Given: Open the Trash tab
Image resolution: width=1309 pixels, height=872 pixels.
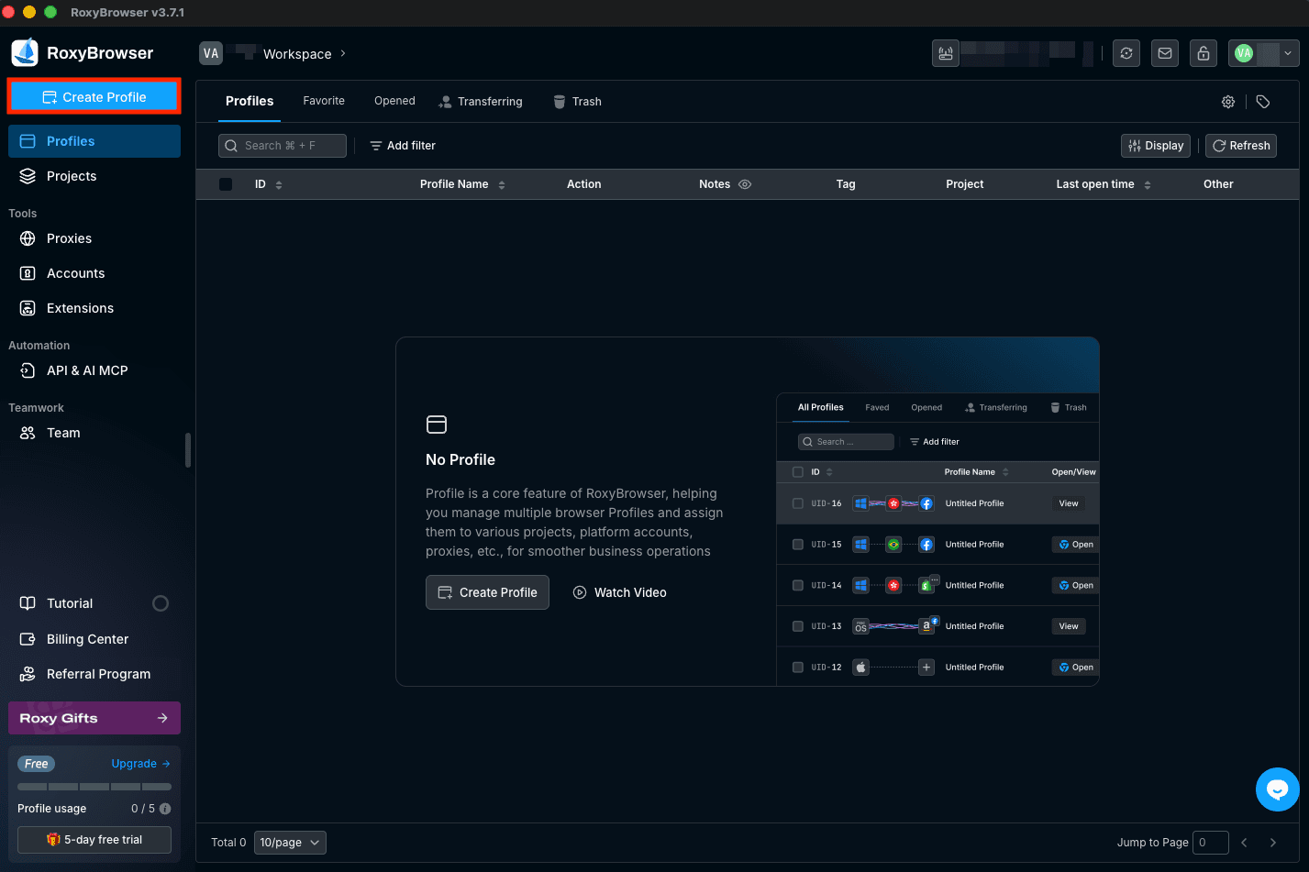Looking at the screenshot, I should [577, 101].
